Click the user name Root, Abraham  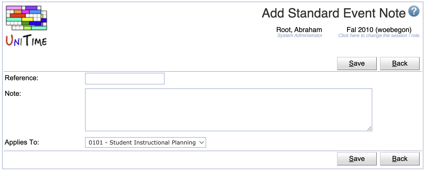click(x=299, y=30)
